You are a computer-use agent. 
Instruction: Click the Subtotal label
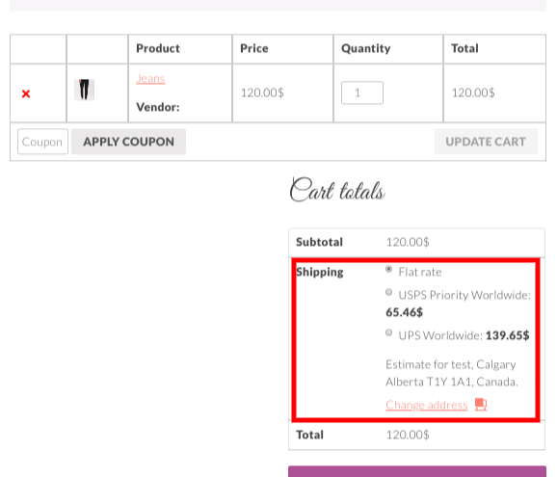[319, 242]
